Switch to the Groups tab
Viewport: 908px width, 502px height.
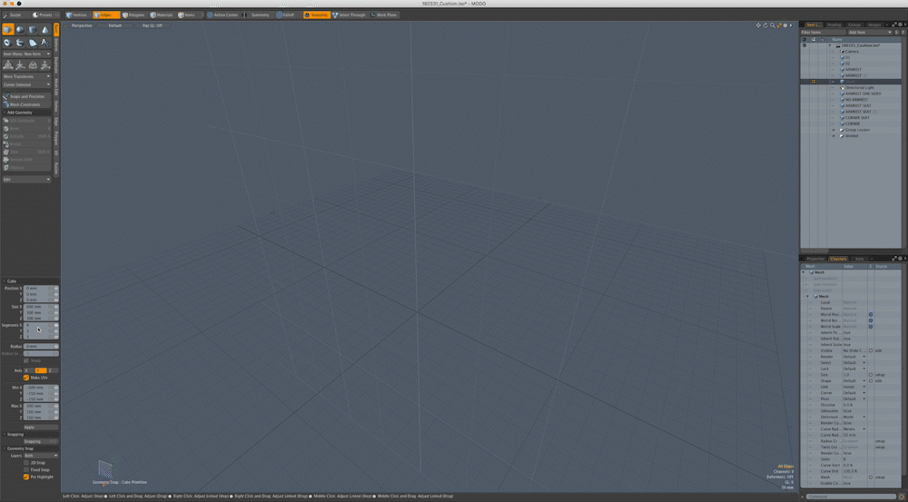coord(854,25)
